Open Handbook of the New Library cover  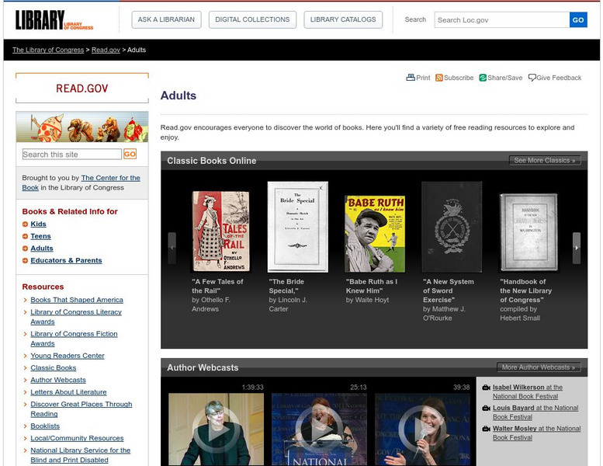pos(528,232)
